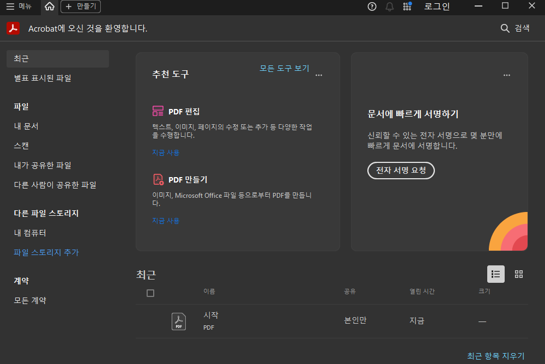Open the help question mark icon
This screenshot has height=364, width=545.
pos(372,7)
